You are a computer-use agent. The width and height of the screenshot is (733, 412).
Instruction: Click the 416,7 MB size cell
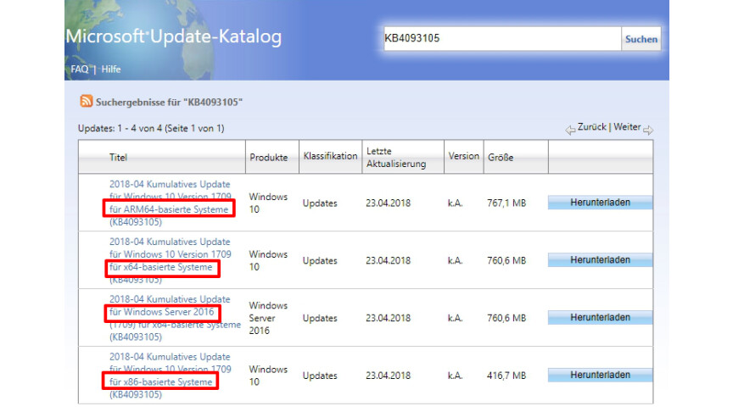pyautogui.click(x=506, y=376)
